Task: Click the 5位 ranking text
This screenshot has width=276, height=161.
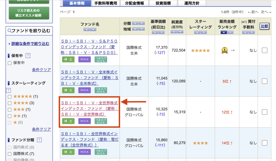Action: [226, 81]
